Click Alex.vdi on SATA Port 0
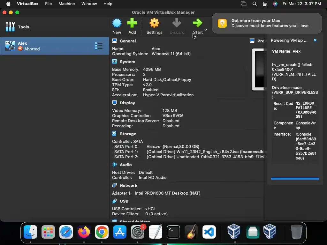Screen dimensions: 327x245 pos(173,146)
